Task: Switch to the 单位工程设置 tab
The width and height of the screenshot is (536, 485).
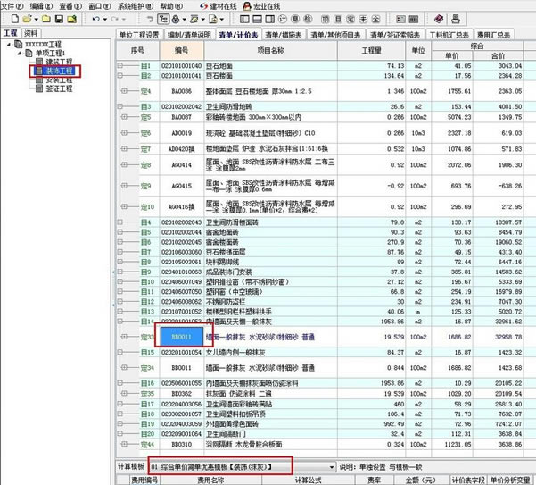Action: click(x=139, y=35)
